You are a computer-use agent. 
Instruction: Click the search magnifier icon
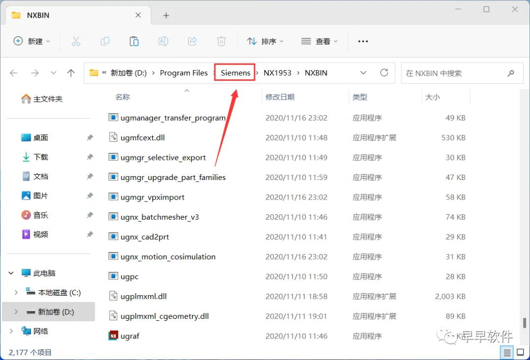pyautogui.click(x=511, y=73)
